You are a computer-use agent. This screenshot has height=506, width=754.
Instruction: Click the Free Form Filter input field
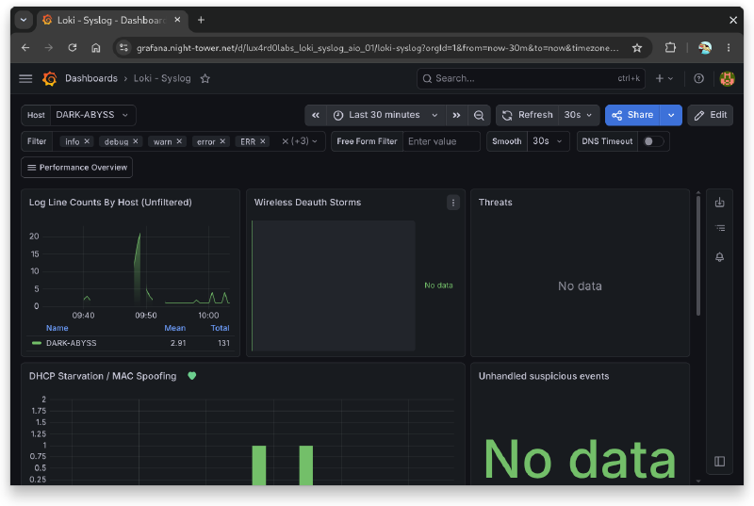pyautogui.click(x=441, y=141)
